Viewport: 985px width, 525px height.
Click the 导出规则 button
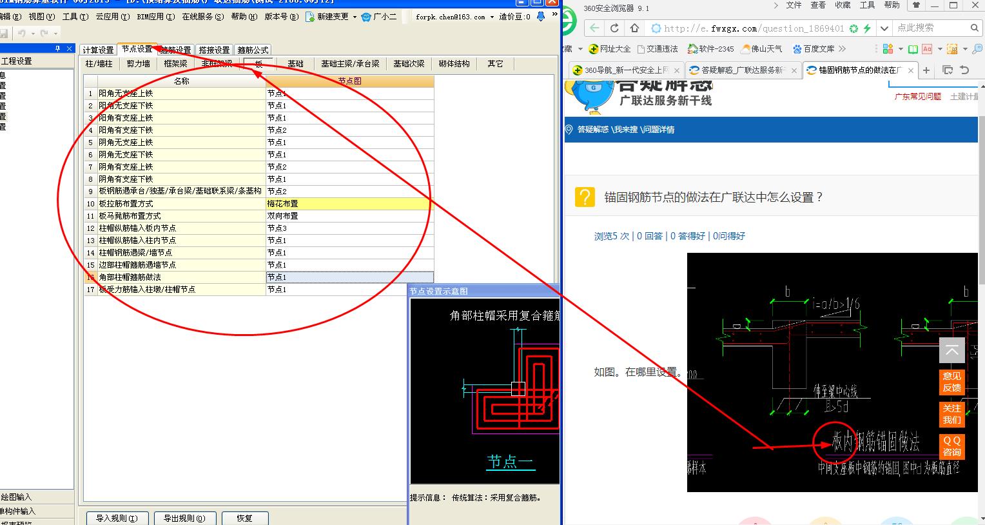pos(184,518)
